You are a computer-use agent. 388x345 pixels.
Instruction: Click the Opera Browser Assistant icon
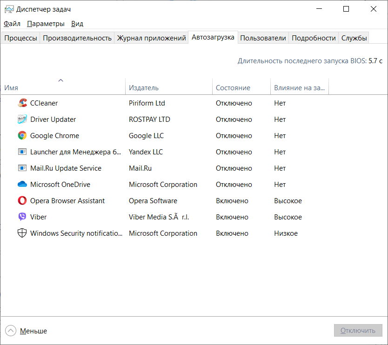point(22,201)
